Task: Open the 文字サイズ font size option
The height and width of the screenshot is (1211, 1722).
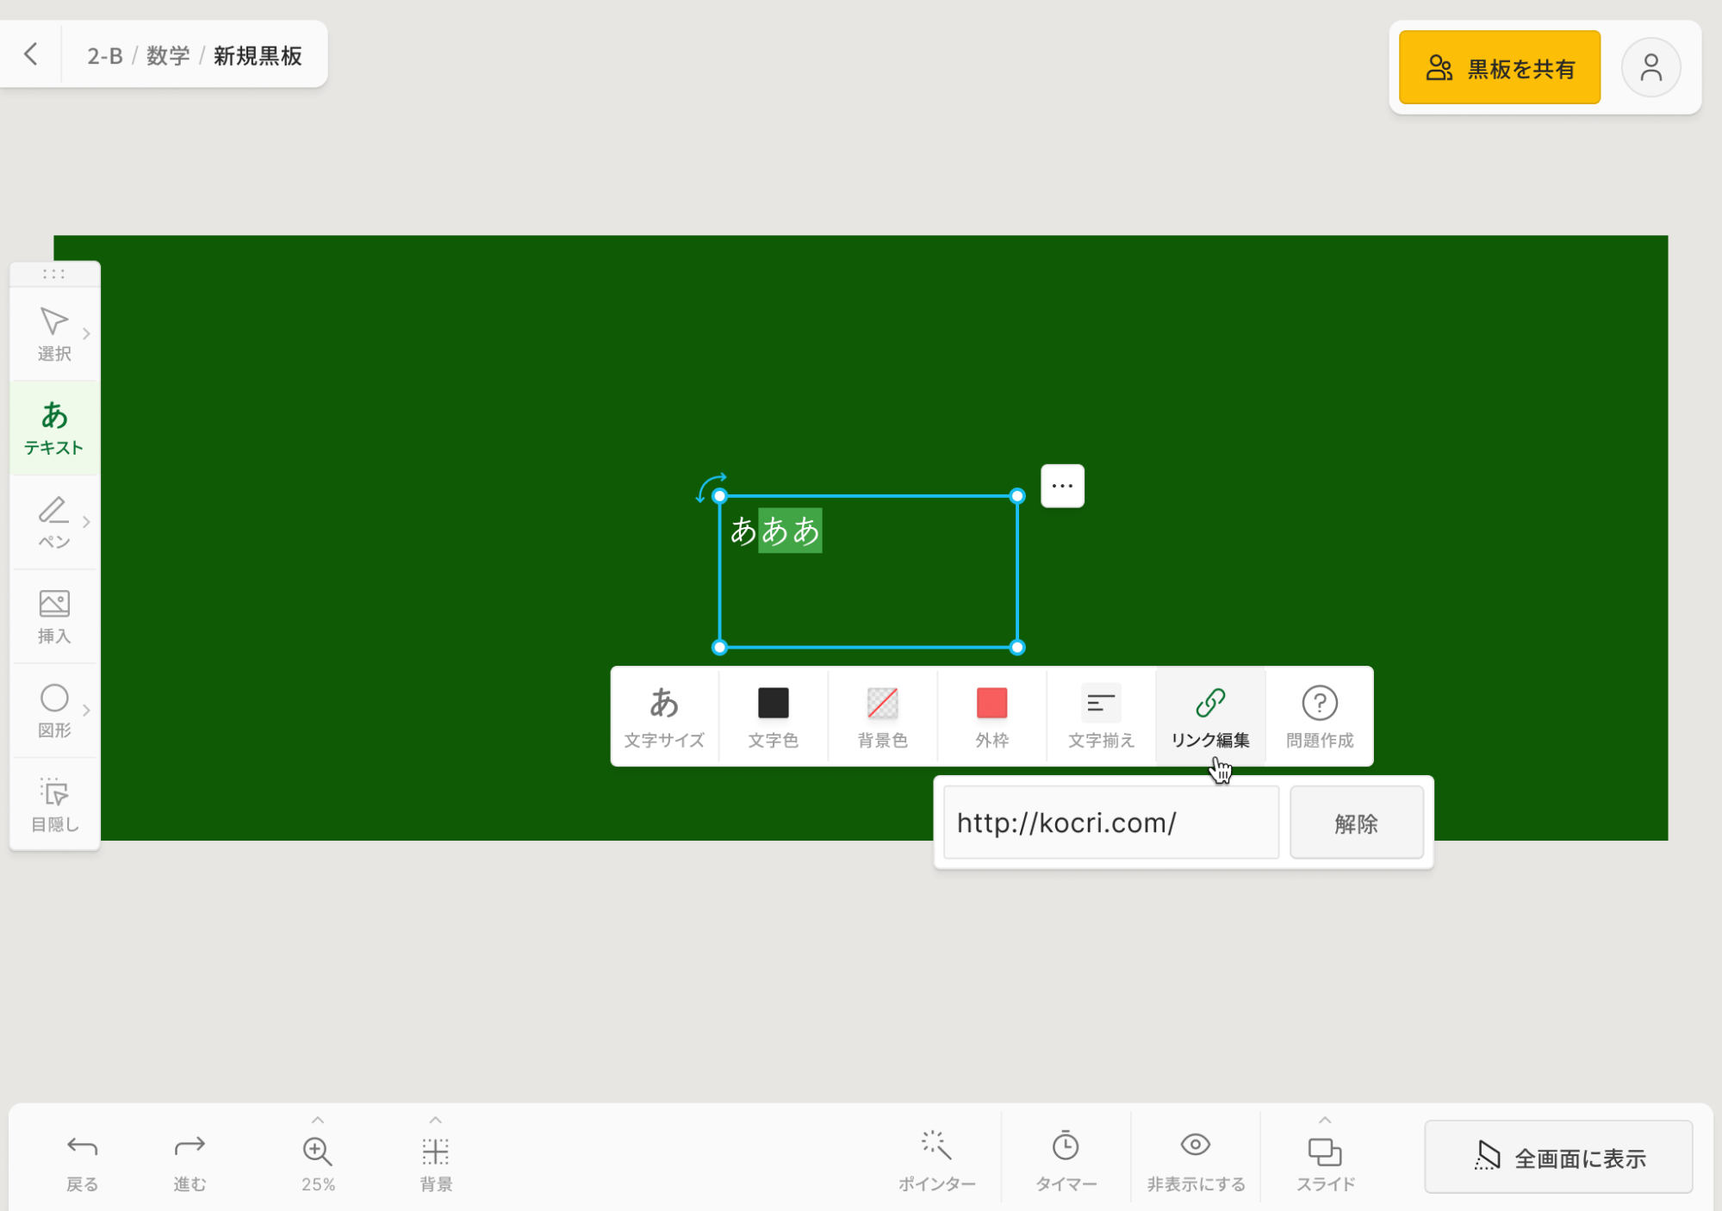Action: pos(664,716)
